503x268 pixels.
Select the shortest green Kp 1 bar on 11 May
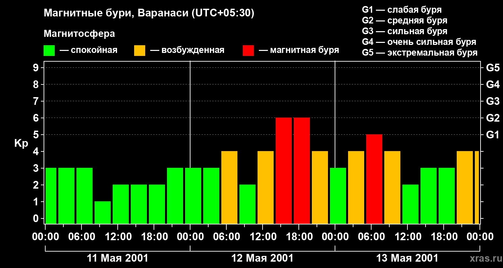(103, 212)
